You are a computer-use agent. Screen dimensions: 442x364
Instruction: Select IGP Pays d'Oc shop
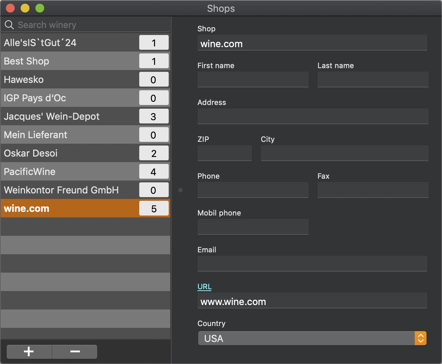click(85, 98)
